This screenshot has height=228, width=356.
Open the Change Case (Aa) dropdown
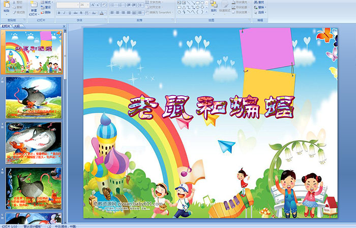pyautogui.click(x=94, y=13)
